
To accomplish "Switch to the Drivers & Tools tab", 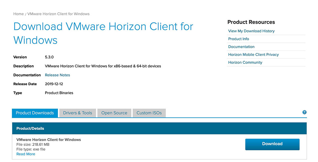I will [78, 113].
